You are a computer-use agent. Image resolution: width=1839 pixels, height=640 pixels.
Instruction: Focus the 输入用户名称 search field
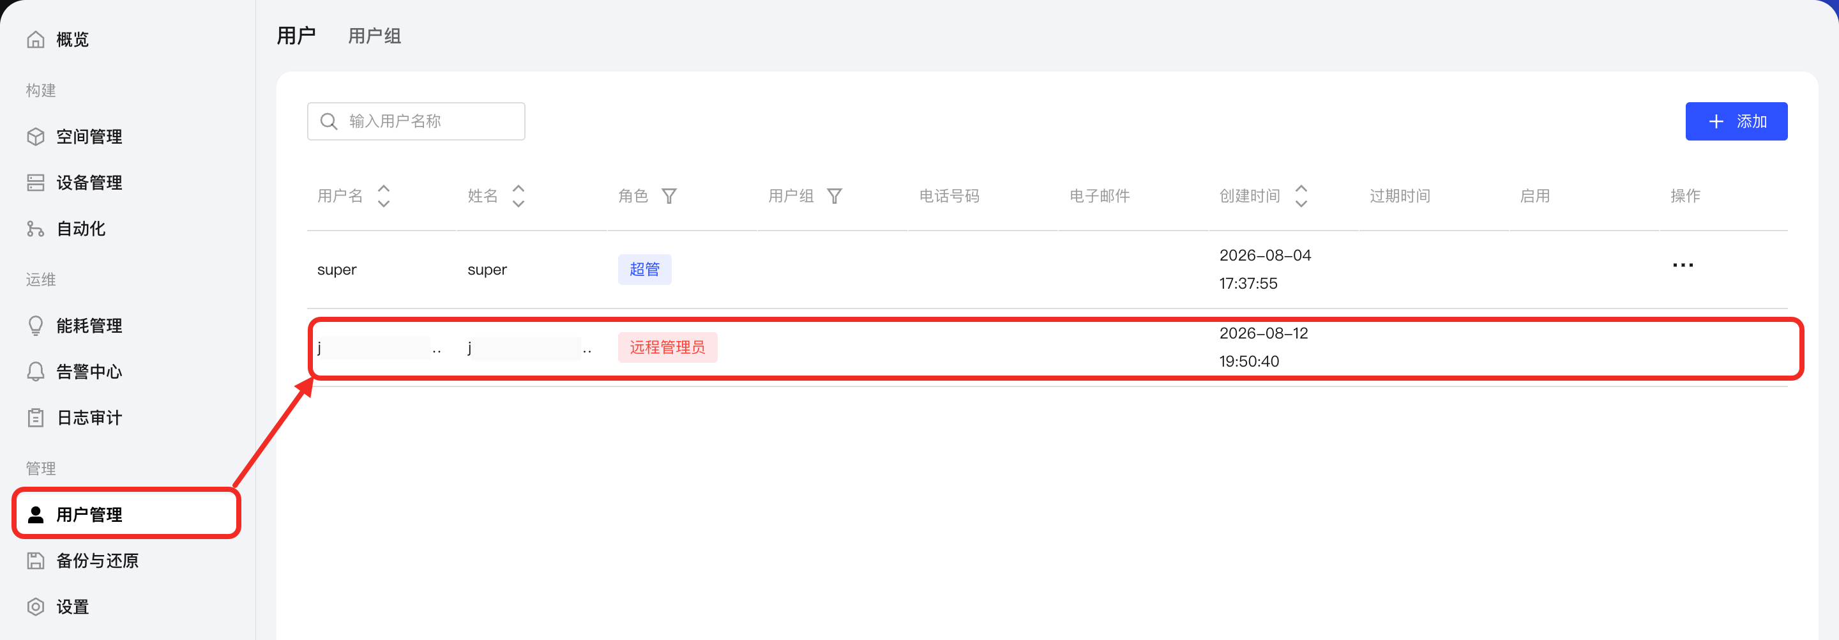(416, 121)
